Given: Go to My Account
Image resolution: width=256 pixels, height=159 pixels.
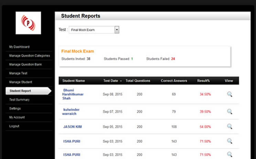Looking at the screenshot, I should (x=17, y=117).
